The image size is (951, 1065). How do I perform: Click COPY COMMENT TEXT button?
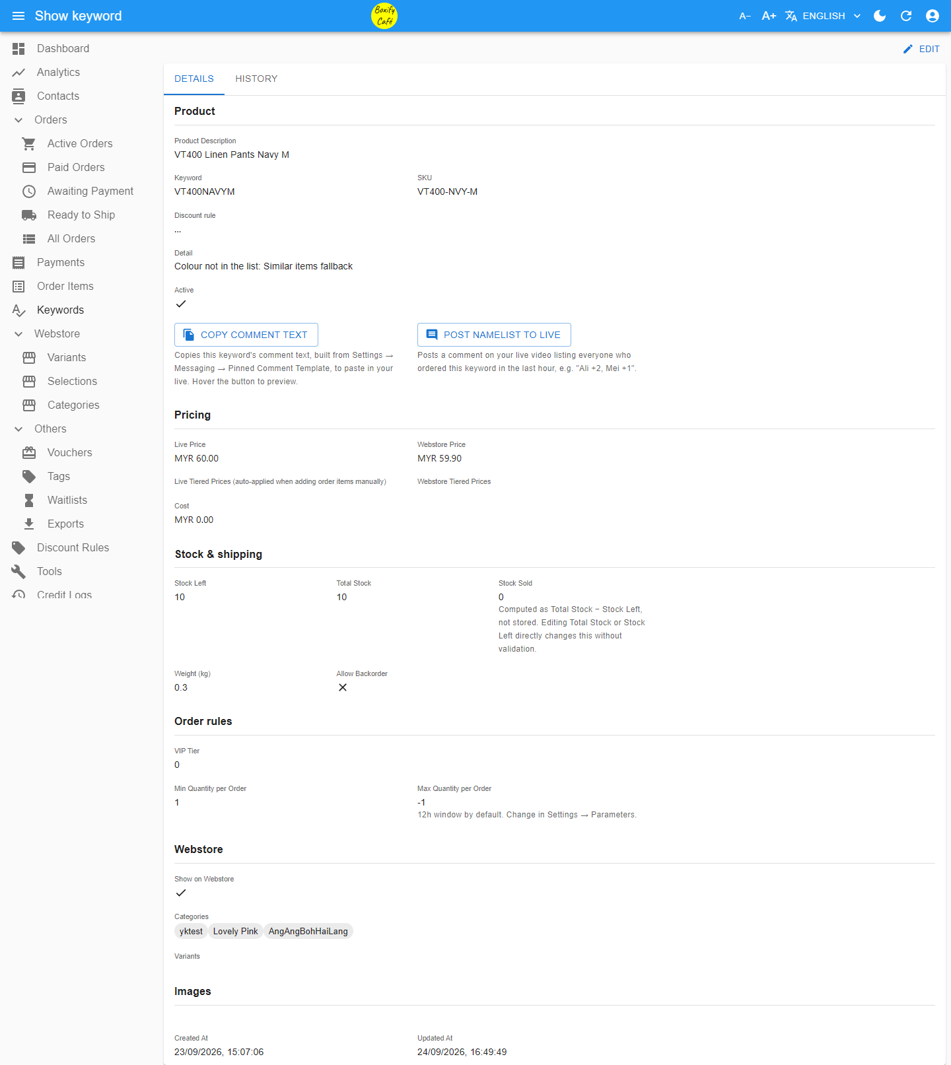tap(246, 335)
